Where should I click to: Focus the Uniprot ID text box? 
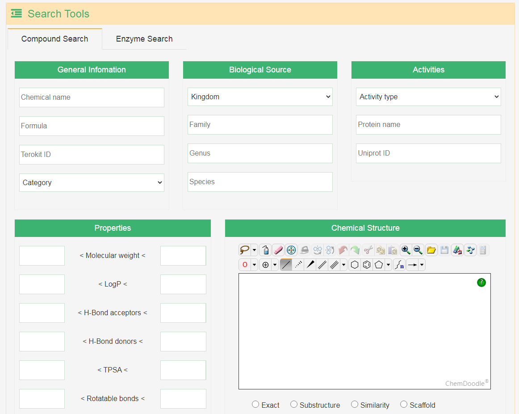428,153
